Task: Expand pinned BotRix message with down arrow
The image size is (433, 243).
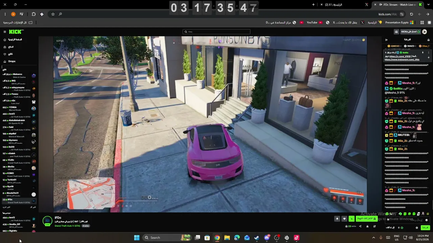Action: [429, 57]
